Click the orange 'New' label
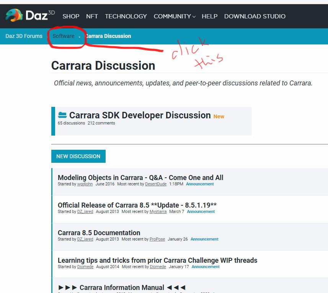 (x=219, y=116)
